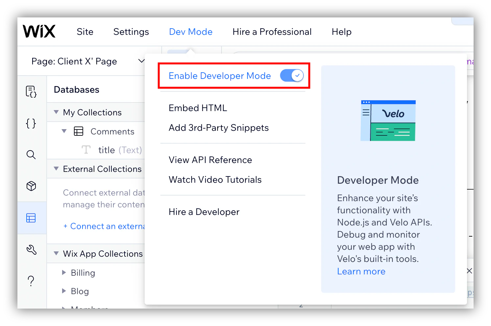
Task: Open the Help menu
Action: [x=341, y=32]
